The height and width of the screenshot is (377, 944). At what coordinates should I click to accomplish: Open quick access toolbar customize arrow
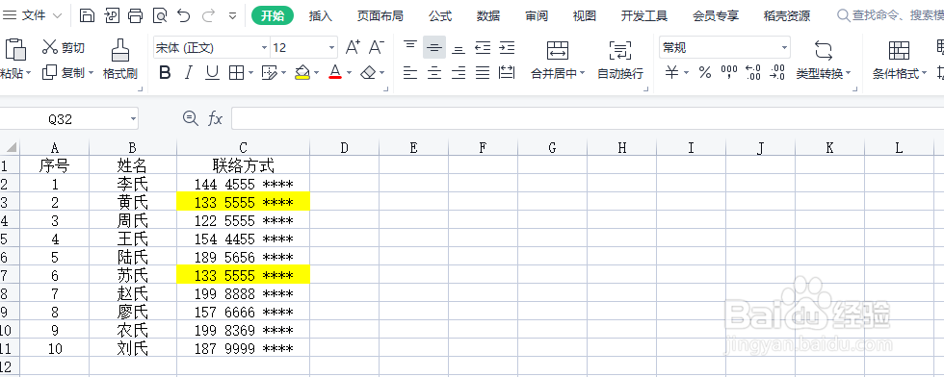(x=233, y=16)
